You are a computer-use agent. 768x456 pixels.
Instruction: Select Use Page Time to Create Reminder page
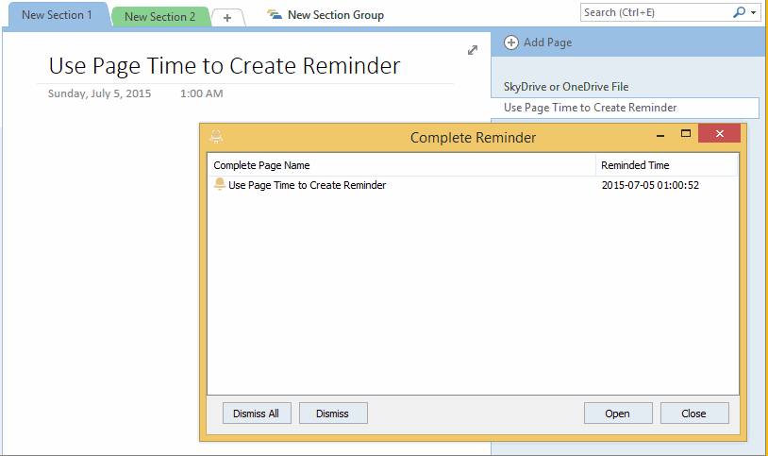point(625,108)
